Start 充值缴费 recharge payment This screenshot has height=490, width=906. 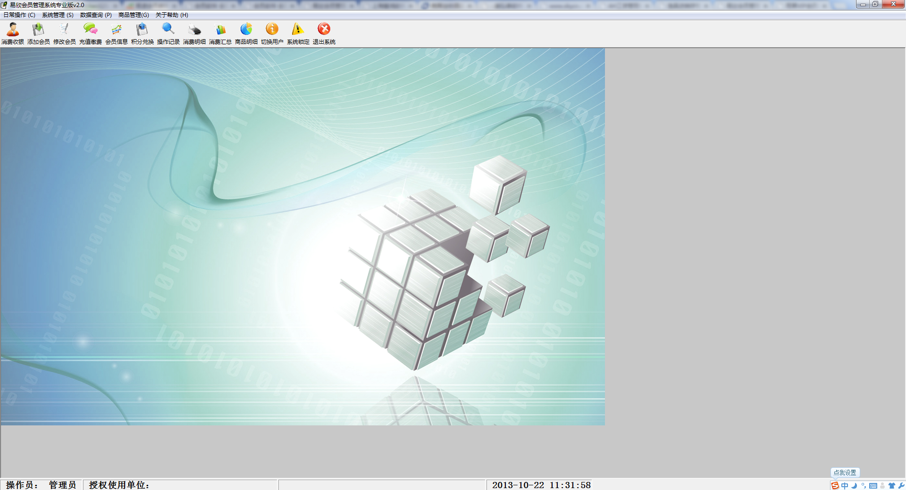[91, 33]
